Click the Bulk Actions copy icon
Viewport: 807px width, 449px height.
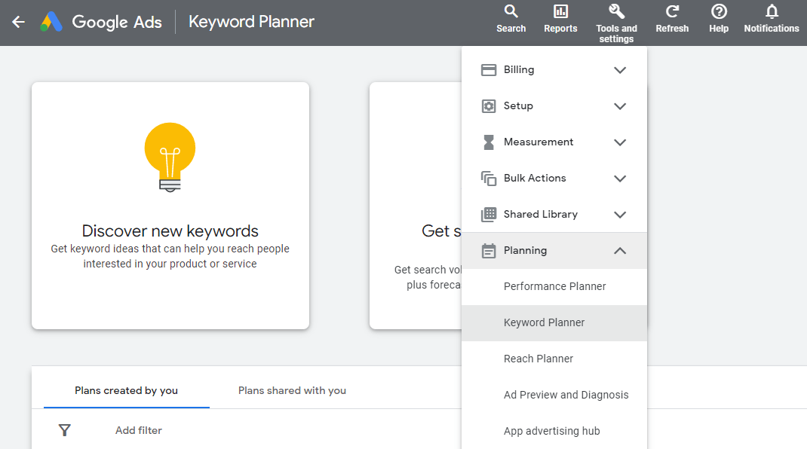coord(489,179)
